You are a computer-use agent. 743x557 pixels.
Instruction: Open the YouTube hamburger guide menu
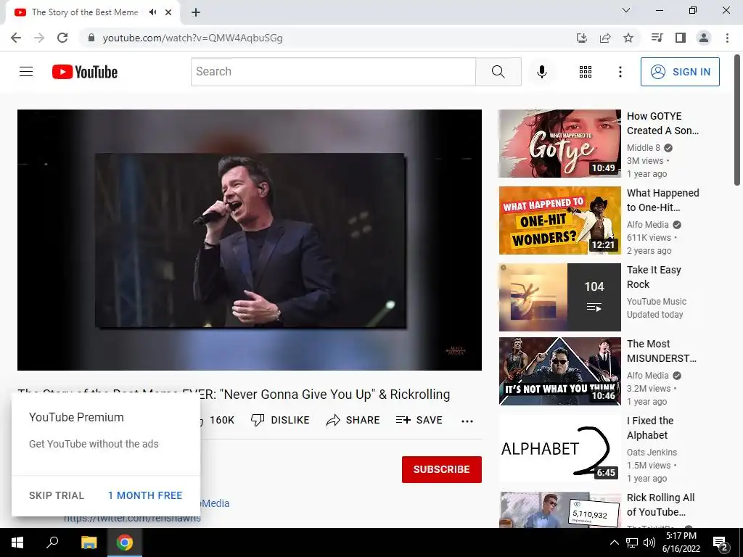coord(26,72)
